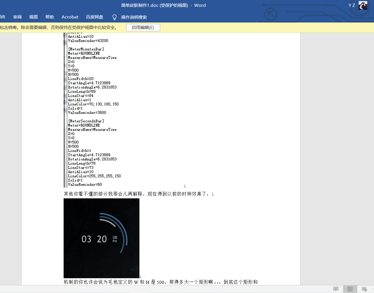Click the lightbulb Tell Me icon
The image size is (374, 293).
pos(114,17)
